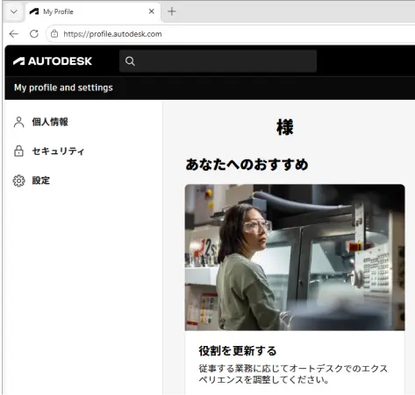This screenshot has width=415, height=395.
Task: Click 役割を更新する card title
Action: (x=238, y=350)
